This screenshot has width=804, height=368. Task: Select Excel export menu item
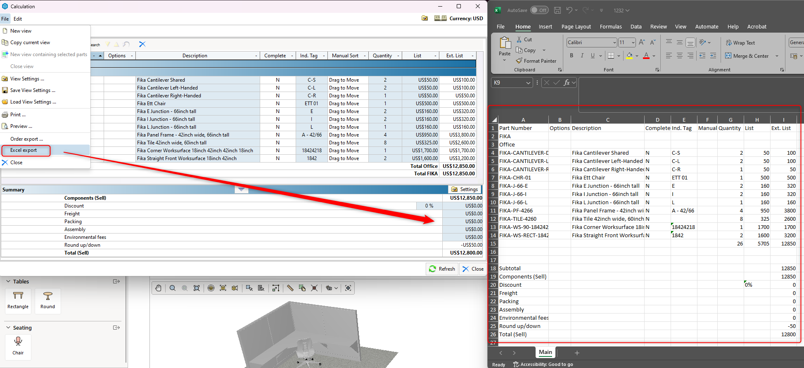[45, 150]
